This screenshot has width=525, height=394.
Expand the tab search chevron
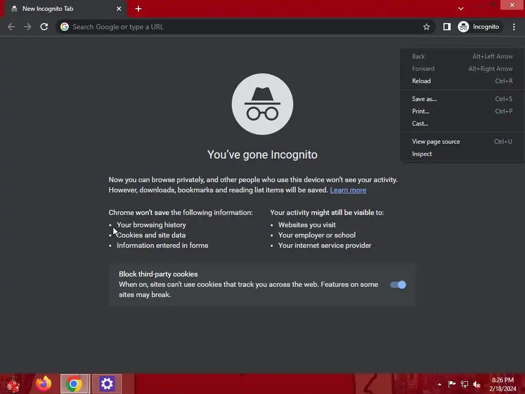pos(461,9)
